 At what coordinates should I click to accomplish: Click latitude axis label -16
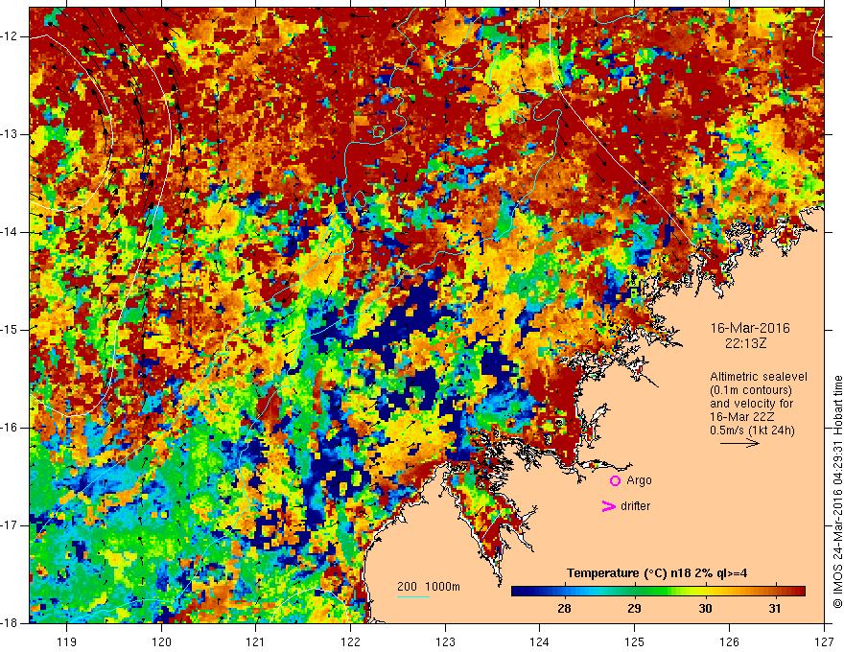[10, 428]
